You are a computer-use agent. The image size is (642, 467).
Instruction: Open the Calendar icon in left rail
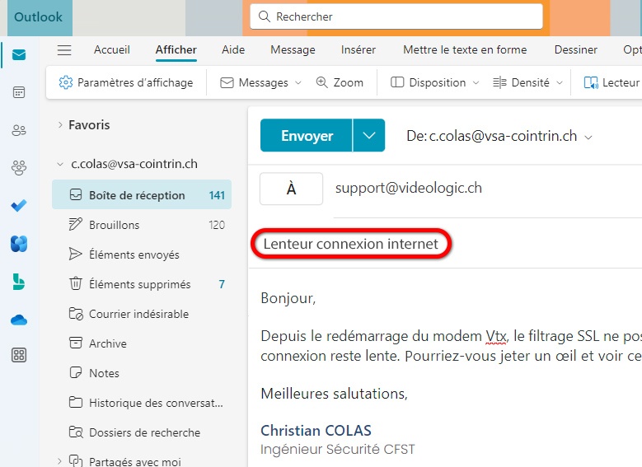tap(18, 92)
